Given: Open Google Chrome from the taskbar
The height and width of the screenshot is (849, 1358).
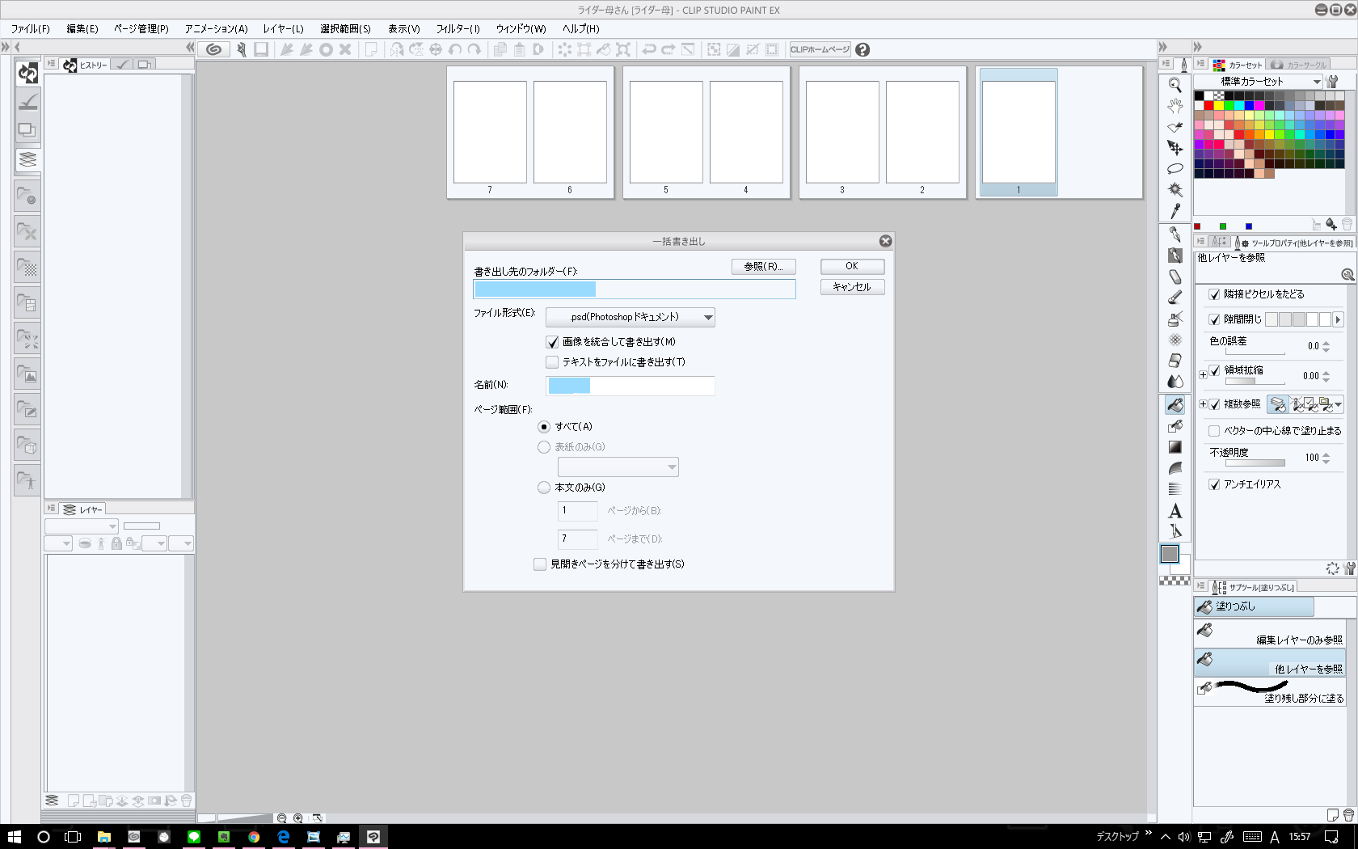Looking at the screenshot, I should (254, 837).
